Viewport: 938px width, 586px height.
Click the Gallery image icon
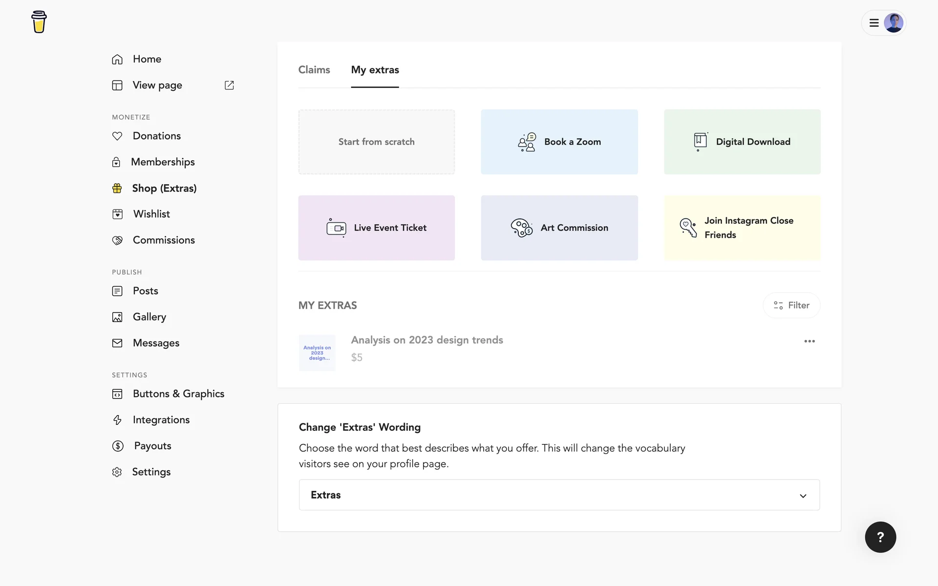point(117,317)
